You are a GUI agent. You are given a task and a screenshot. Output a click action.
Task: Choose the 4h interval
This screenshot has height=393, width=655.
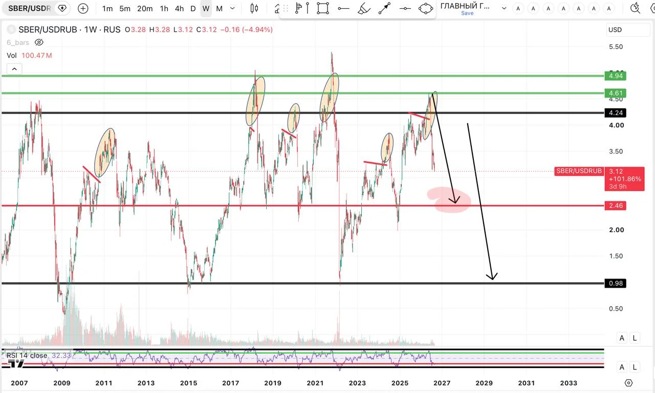tap(179, 8)
